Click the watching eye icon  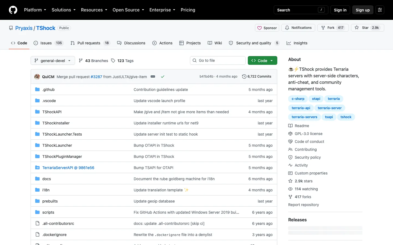point(290,189)
